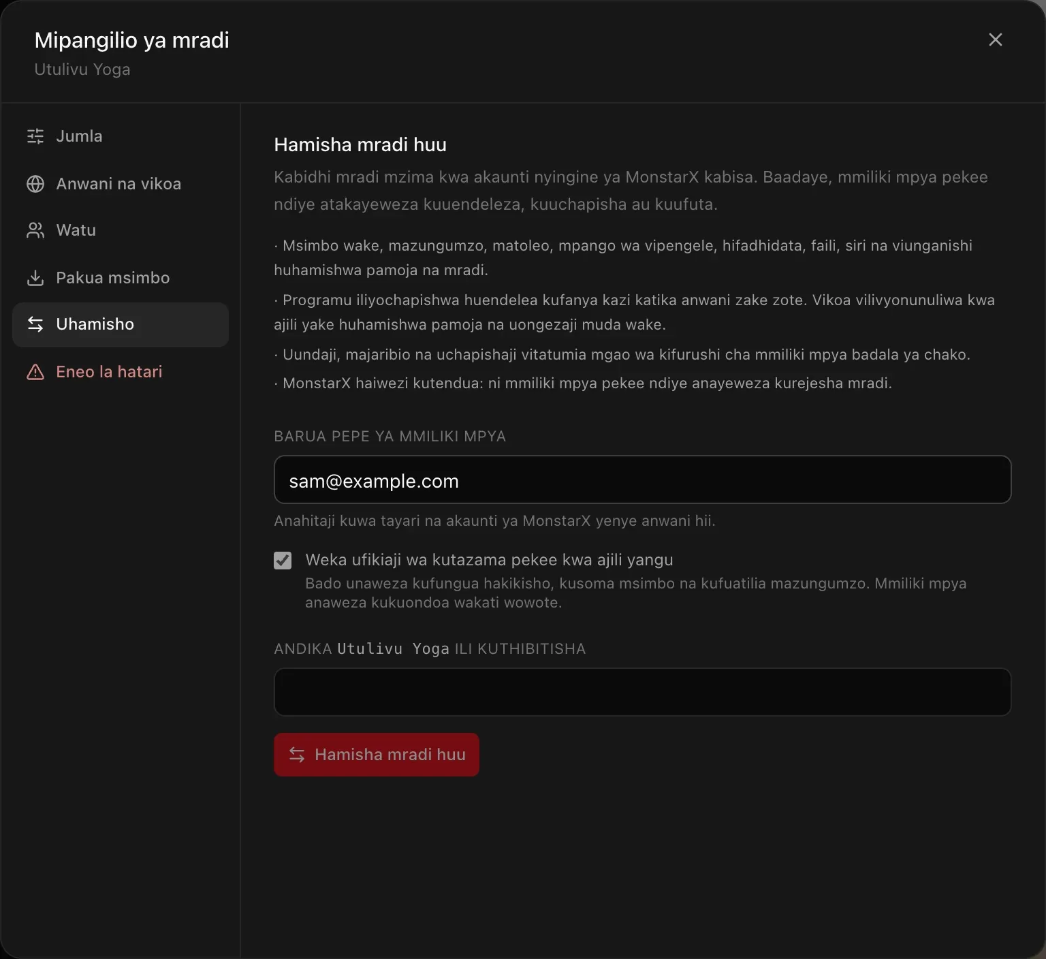Click the download icon beside Pakua msimbo

pyautogui.click(x=35, y=278)
